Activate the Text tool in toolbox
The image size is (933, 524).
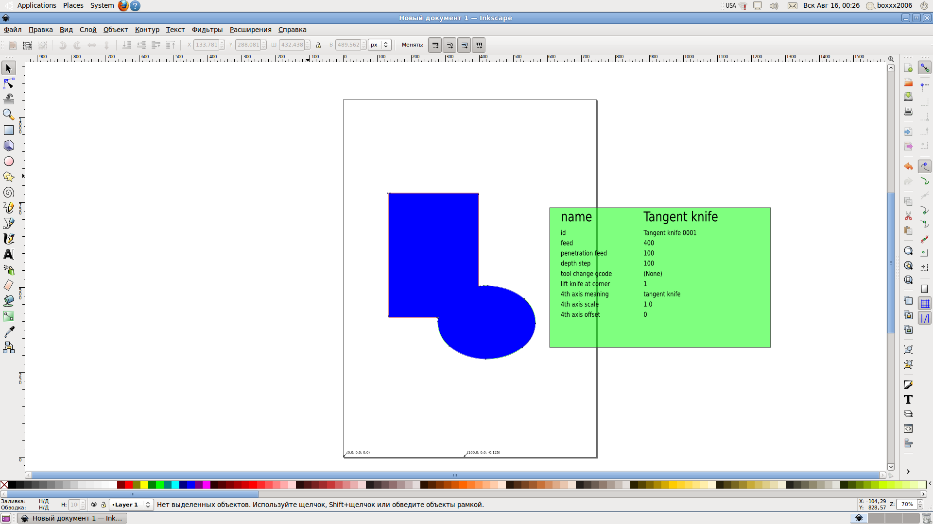[x=9, y=254]
